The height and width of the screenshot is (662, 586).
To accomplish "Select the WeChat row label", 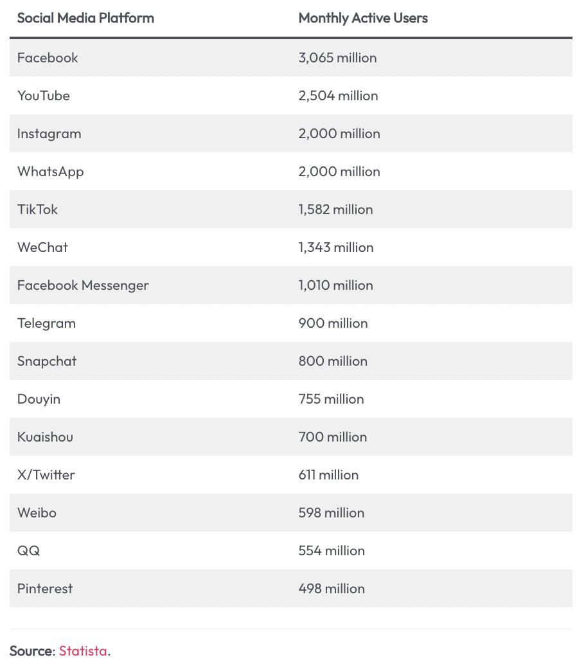I will [42, 247].
